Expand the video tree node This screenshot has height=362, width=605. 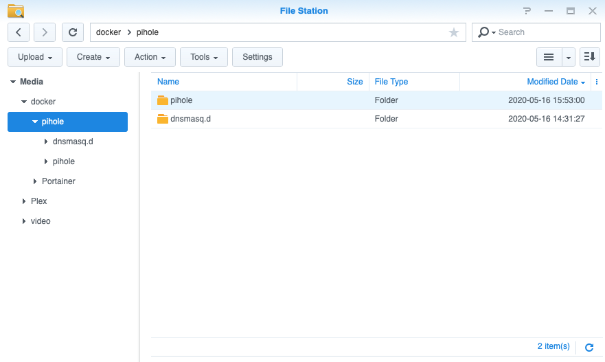[x=24, y=221]
